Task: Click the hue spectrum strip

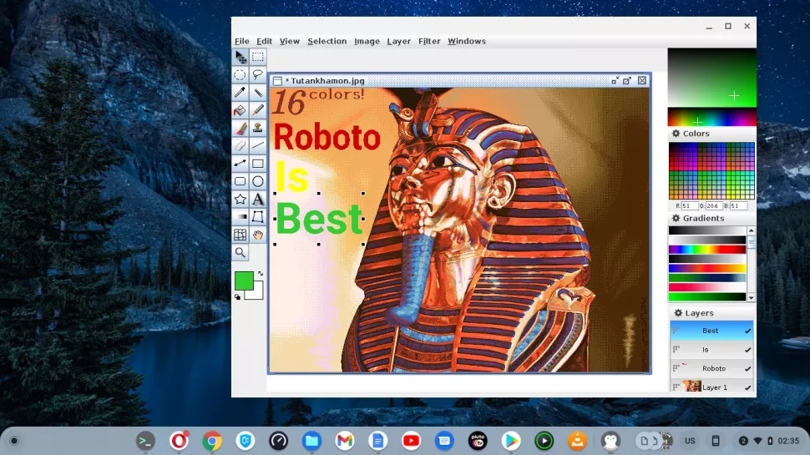Action: pos(711,117)
